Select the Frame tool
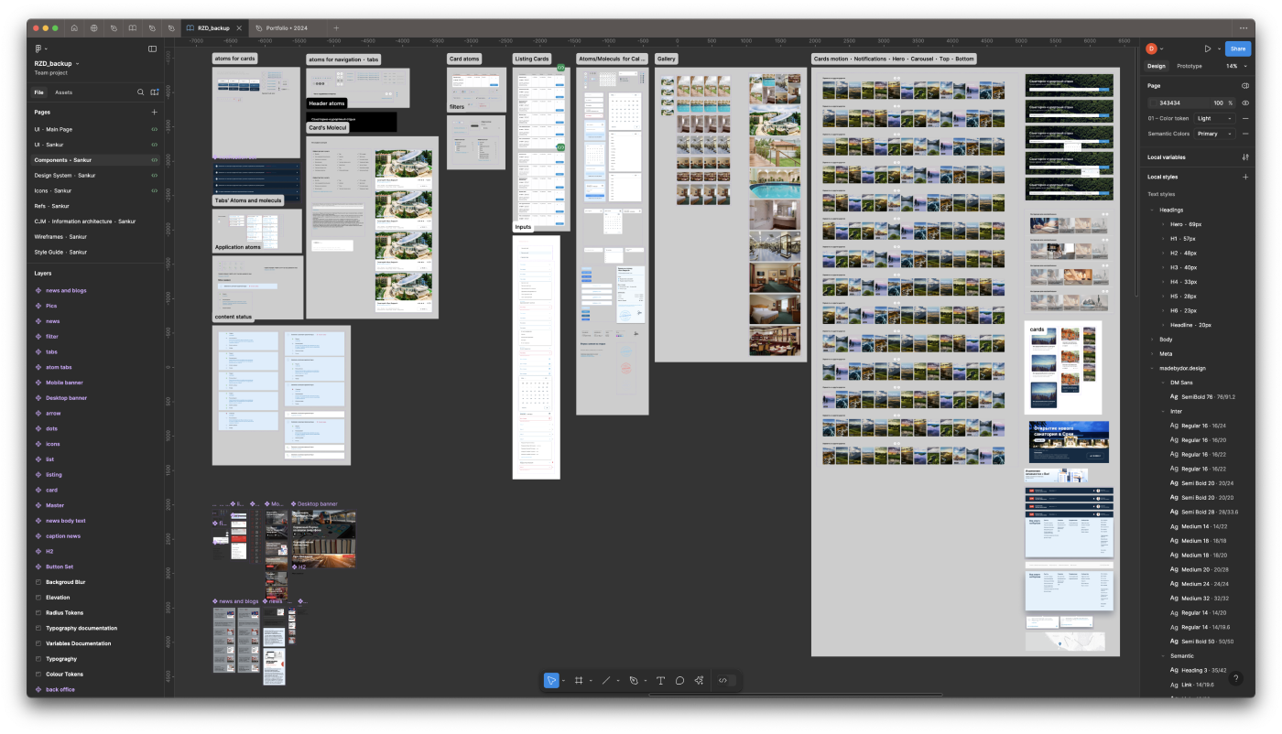This screenshot has width=1282, height=734. point(579,680)
